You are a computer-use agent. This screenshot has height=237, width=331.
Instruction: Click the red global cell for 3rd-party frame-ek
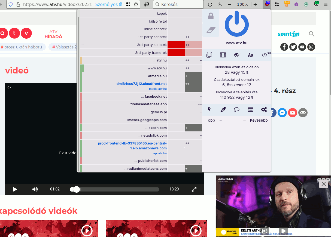coord(176,53)
